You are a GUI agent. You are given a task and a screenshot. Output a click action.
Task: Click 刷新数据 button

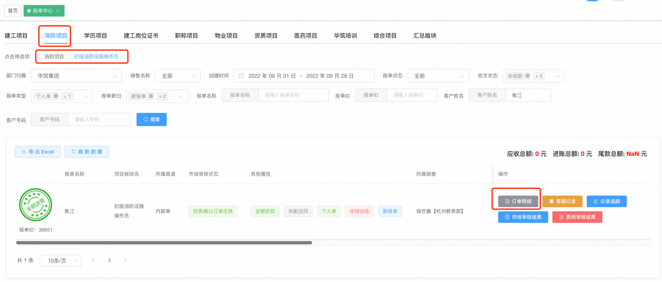click(x=87, y=152)
